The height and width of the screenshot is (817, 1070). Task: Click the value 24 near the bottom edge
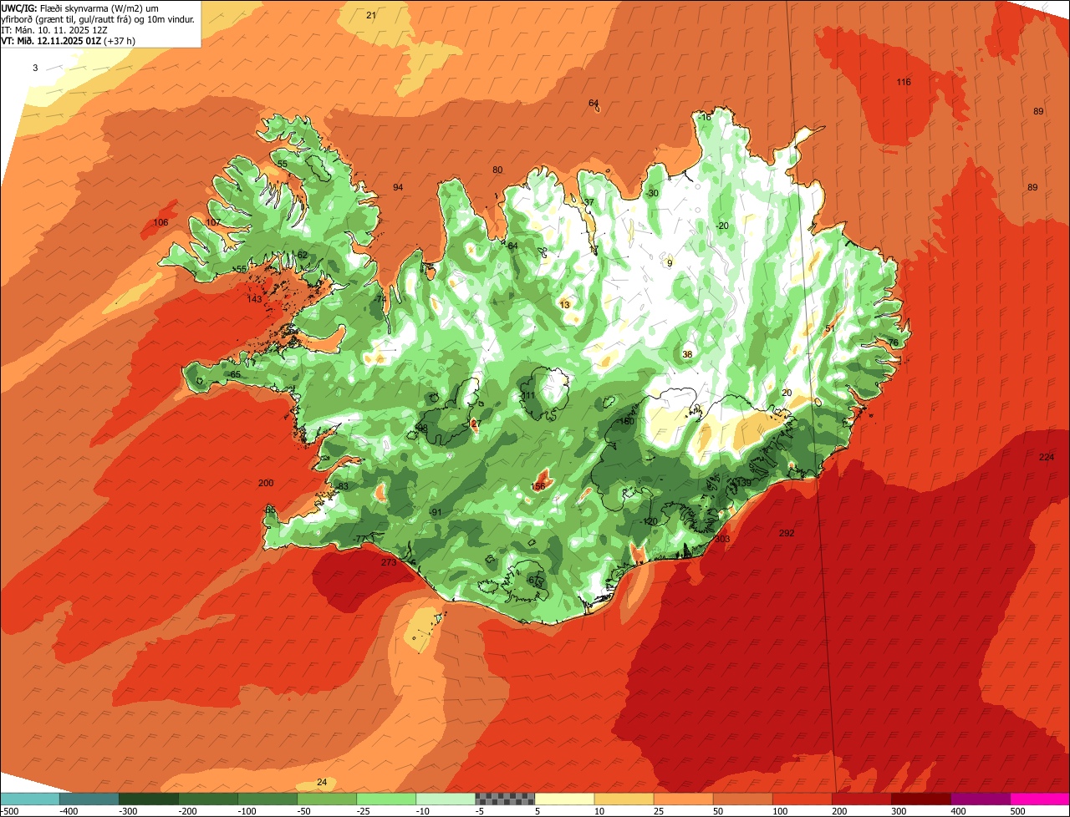322,782
